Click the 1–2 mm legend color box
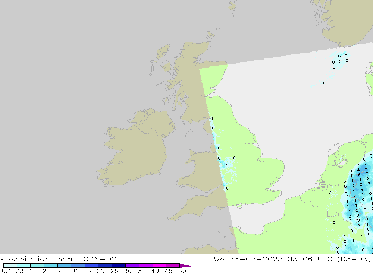The image size is (373, 273). [x=37, y=266]
